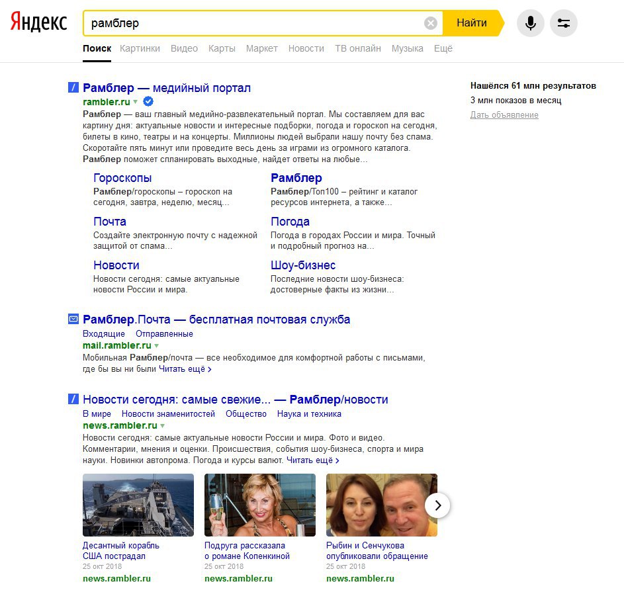The height and width of the screenshot is (602, 624).
Task: Open the Рыбин и Сенчукова photo thumbnail
Action: point(382,505)
